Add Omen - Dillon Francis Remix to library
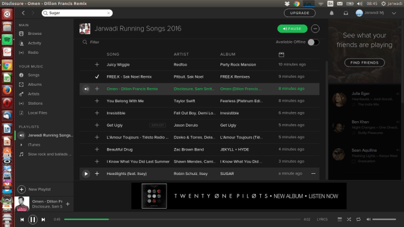 tap(97, 89)
